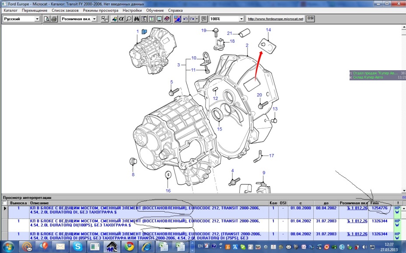Tick the checkbox in parts table header
This screenshot has width=406, height=253.
4,203
